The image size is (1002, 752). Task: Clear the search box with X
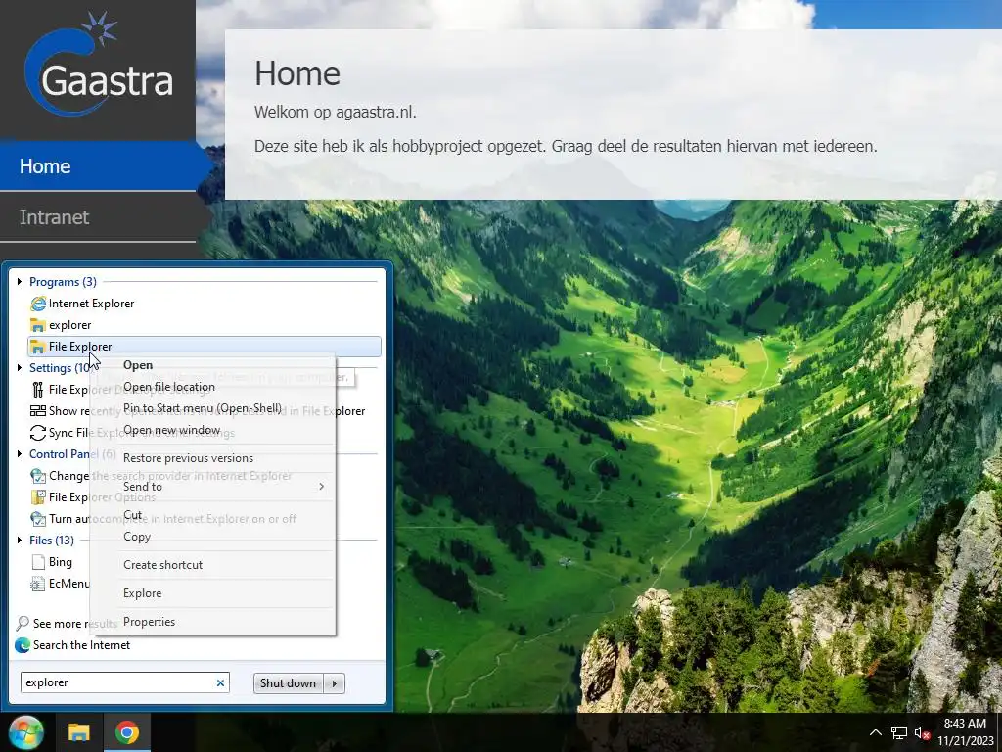coord(220,682)
